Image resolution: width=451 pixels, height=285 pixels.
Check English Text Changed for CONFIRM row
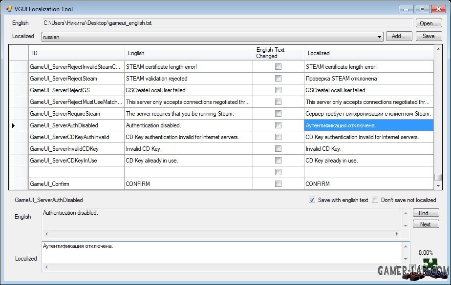(x=278, y=183)
